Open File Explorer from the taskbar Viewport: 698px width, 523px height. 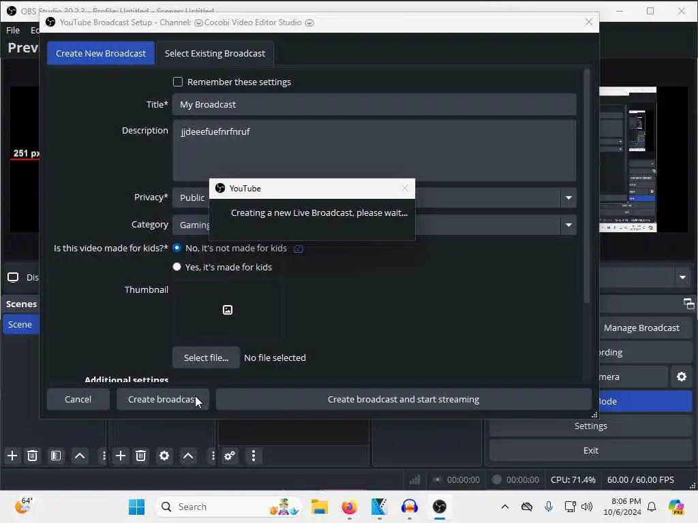[320, 507]
